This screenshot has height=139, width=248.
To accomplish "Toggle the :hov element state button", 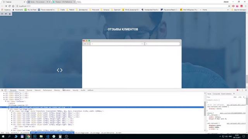I will coord(235,97).
